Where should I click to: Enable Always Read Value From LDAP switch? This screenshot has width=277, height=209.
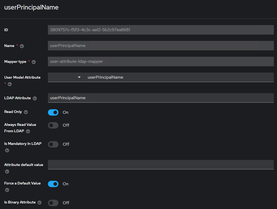53,125
